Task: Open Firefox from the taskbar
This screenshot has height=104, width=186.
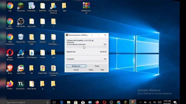Action: click(x=97, y=102)
